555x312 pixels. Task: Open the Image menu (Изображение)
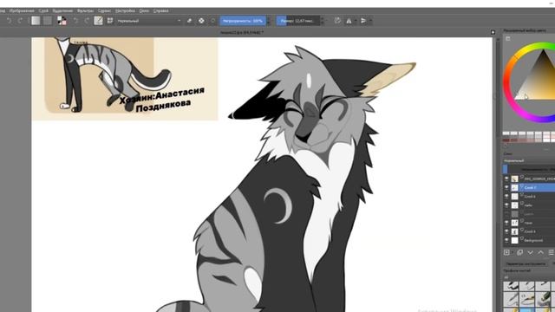tap(22, 11)
